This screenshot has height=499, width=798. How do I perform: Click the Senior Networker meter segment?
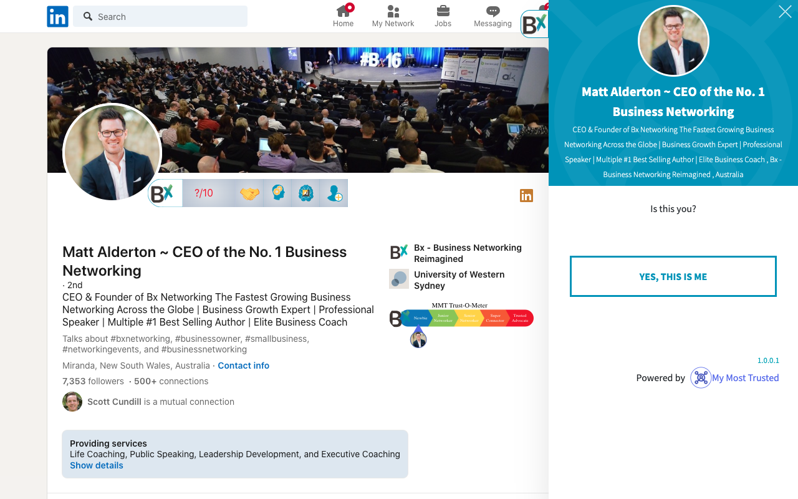click(x=469, y=318)
